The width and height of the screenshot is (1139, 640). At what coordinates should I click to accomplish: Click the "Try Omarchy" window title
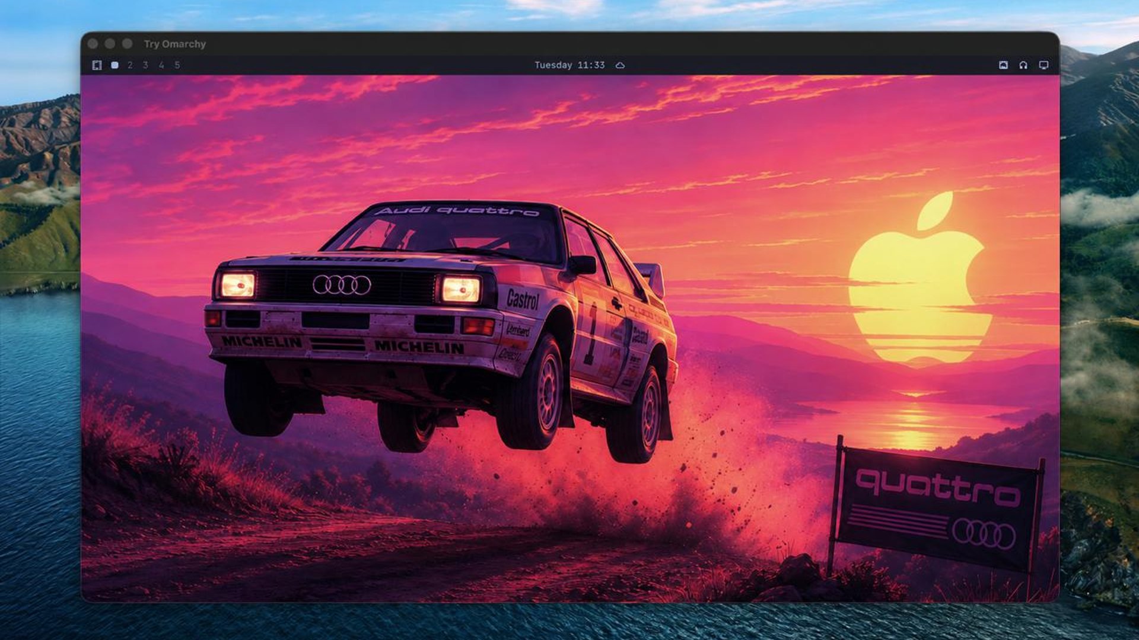pyautogui.click(x=175, y=44)
